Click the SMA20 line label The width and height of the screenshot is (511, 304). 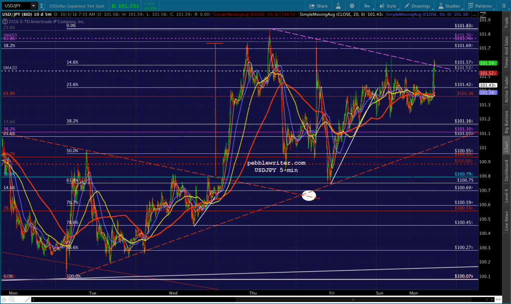pos(10,68)
